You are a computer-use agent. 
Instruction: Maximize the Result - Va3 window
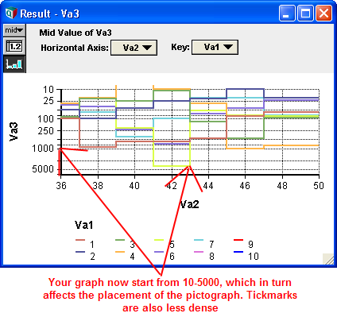tap(305, 14)
